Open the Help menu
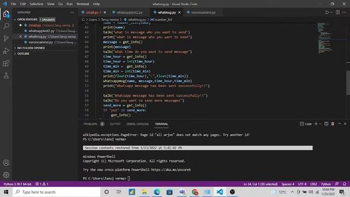Image resolution: width=350 pixels, height=197 pixels. [96, 4]
